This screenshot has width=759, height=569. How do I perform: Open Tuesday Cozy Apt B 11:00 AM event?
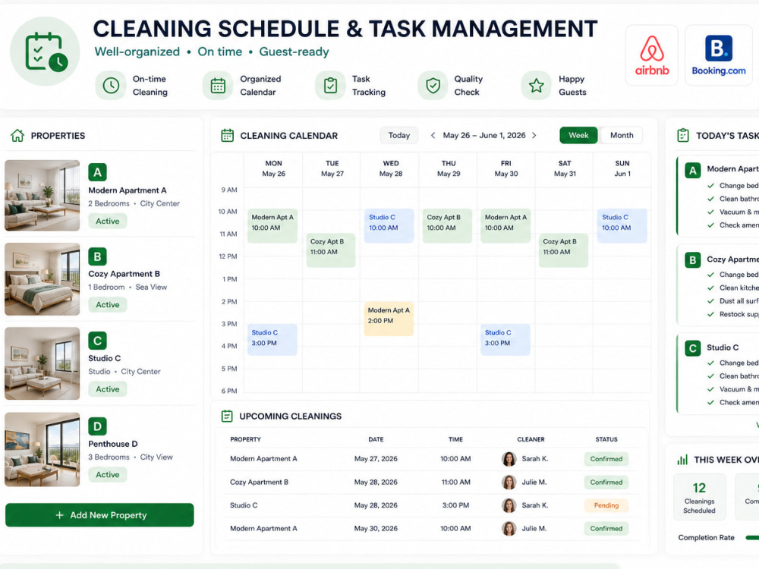(331, 250)
